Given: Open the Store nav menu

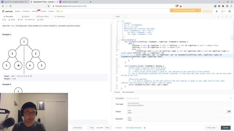Looking at the screenshot, I should click(x=60, y=11).
